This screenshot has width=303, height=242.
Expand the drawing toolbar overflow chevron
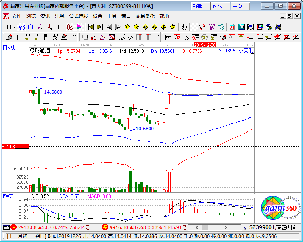pos(74,36)
